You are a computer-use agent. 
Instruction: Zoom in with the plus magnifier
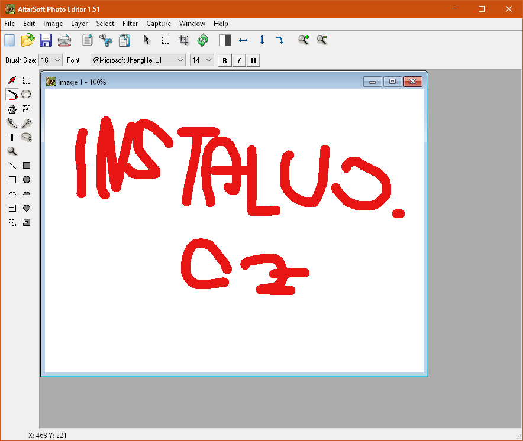304,40
